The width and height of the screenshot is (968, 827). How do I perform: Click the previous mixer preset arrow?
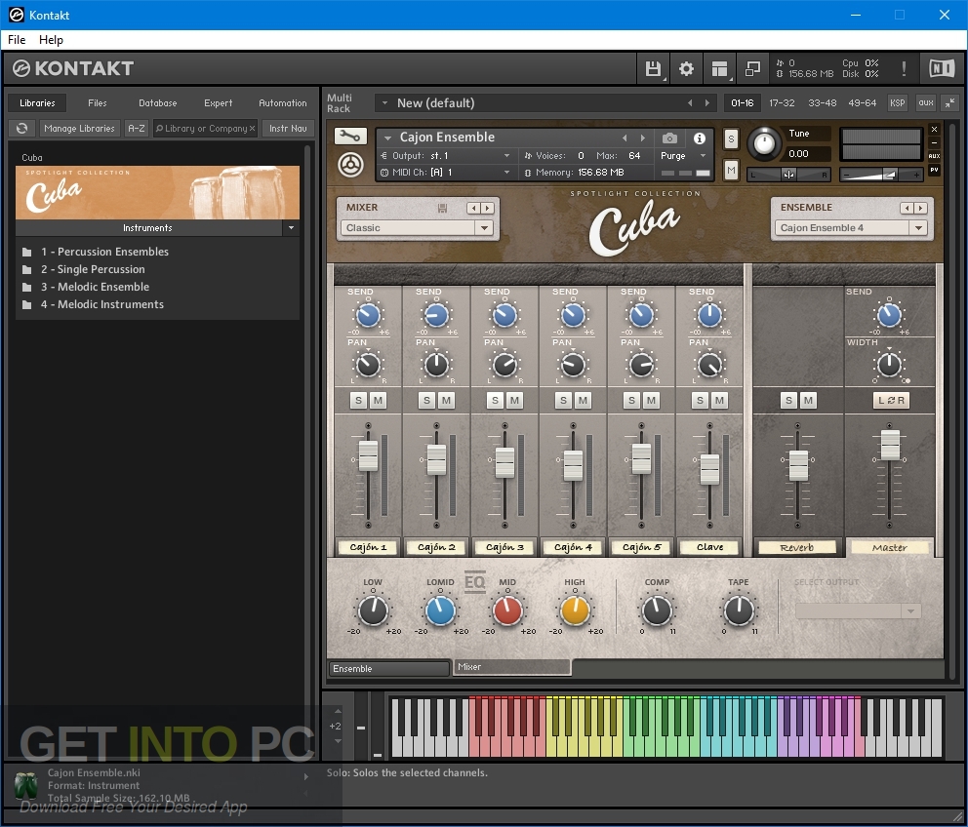[x=473, y=208]
